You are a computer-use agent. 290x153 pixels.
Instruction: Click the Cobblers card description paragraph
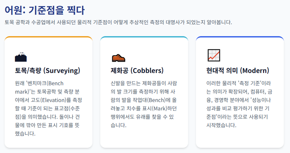144,104
